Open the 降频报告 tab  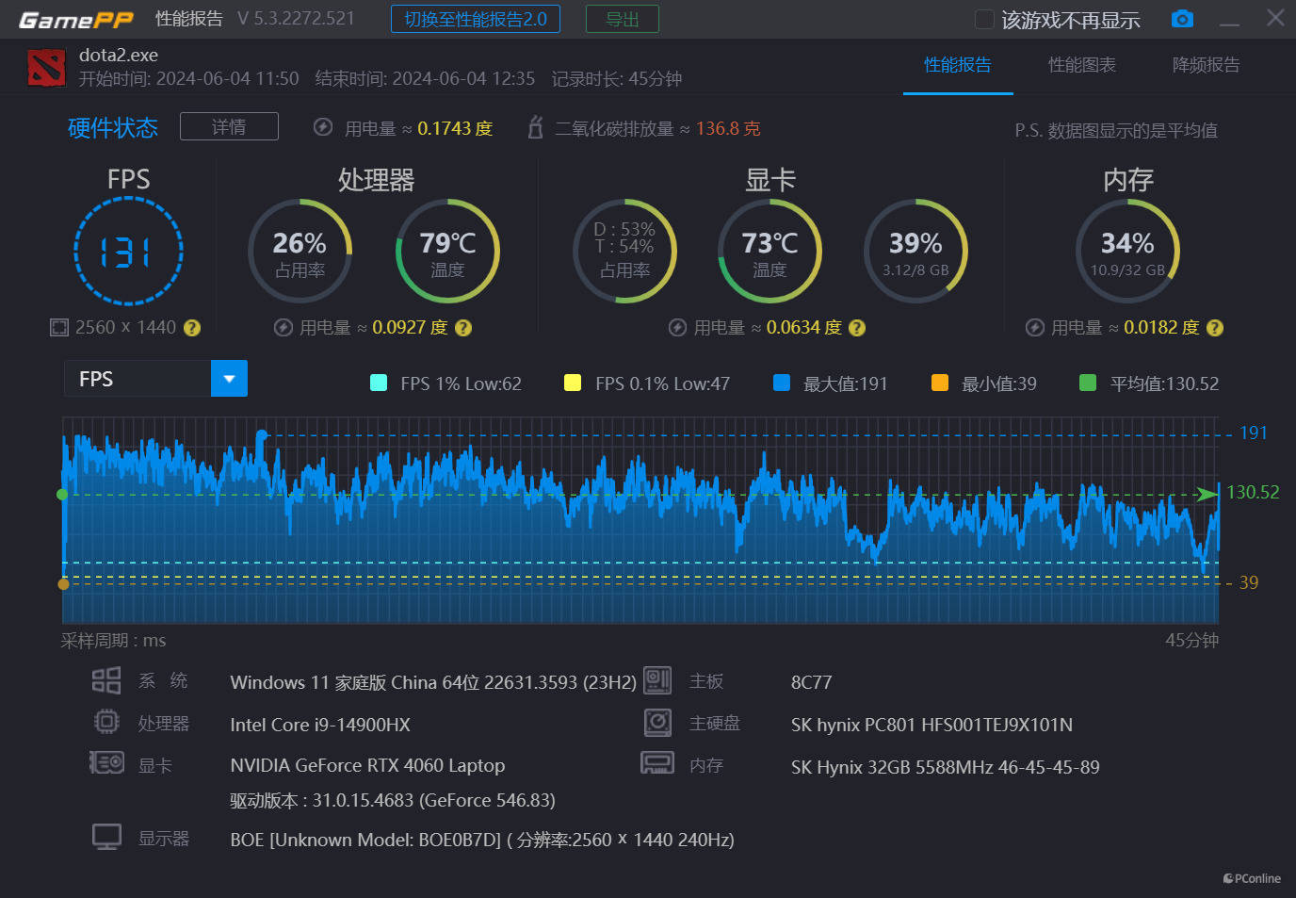pos(1206,65)
